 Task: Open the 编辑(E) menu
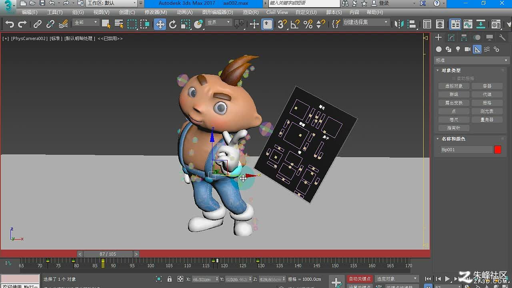(x=30, y=12)
